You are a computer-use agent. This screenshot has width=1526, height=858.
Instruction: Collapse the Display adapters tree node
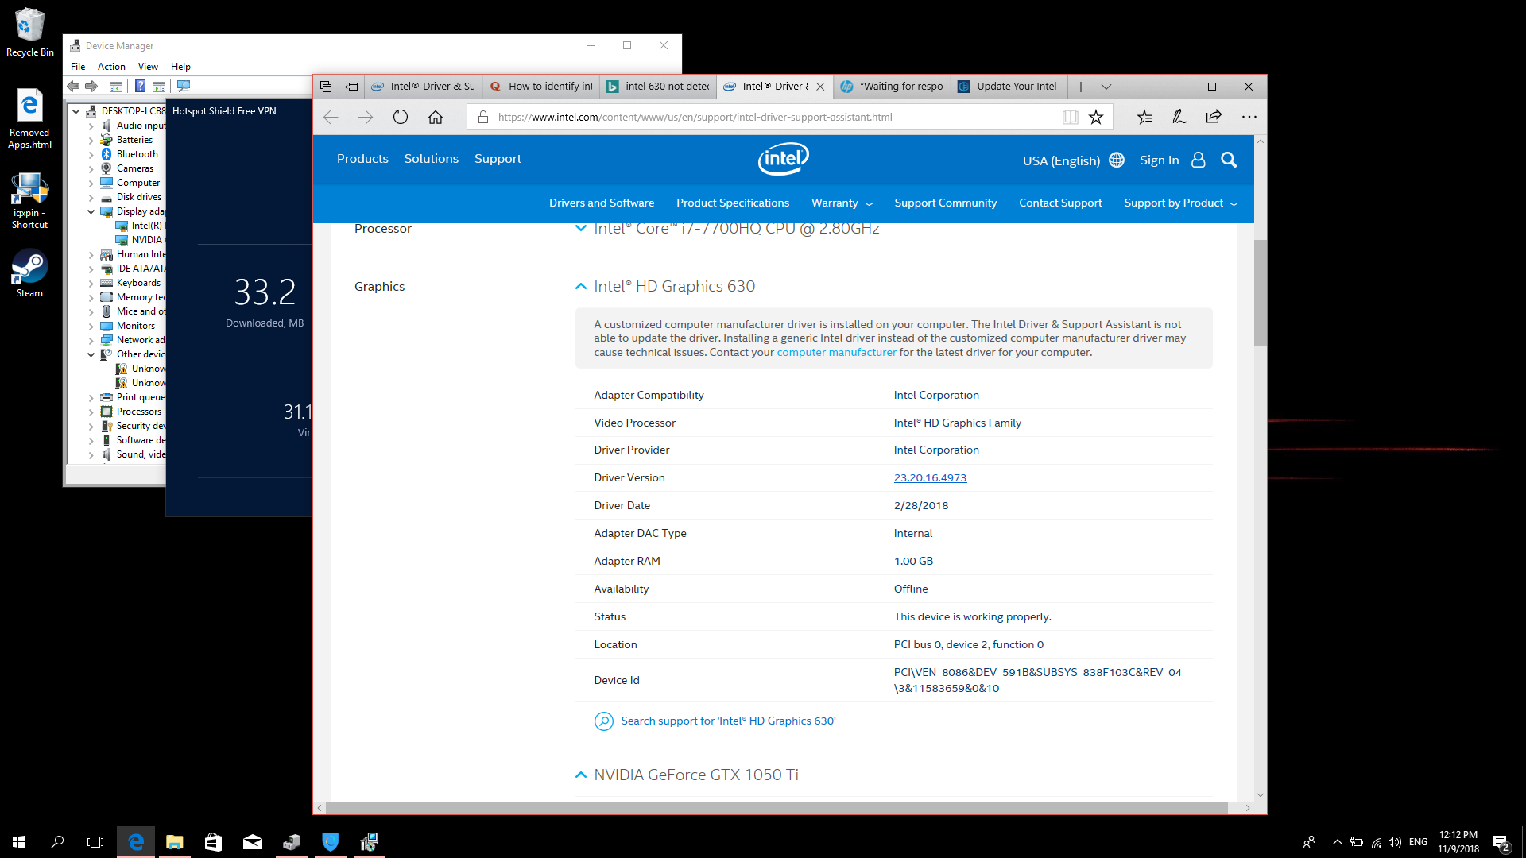pyautogui.click(x=91, y=211)
